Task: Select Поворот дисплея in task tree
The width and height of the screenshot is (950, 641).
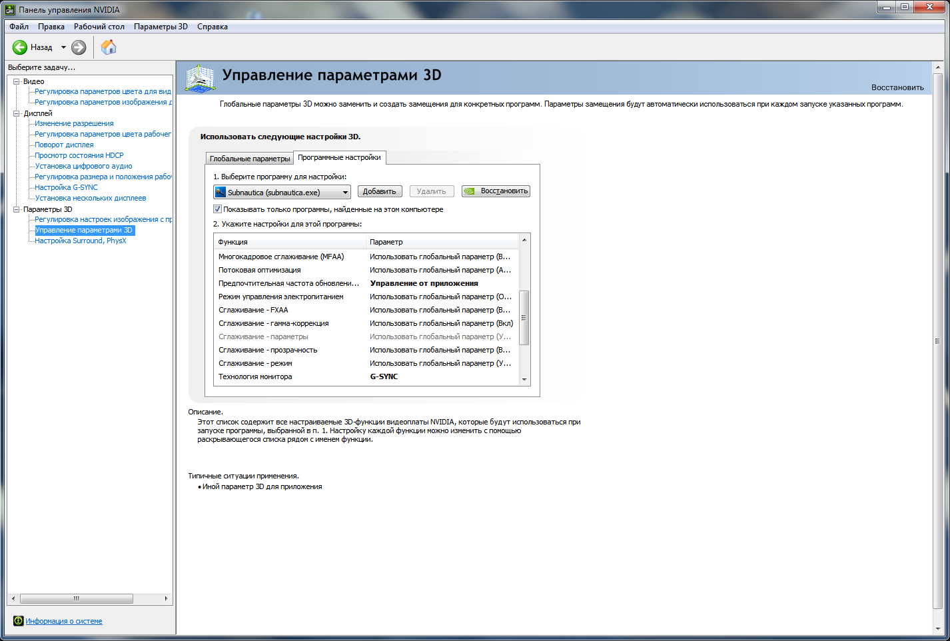Action: click(64, 145)
